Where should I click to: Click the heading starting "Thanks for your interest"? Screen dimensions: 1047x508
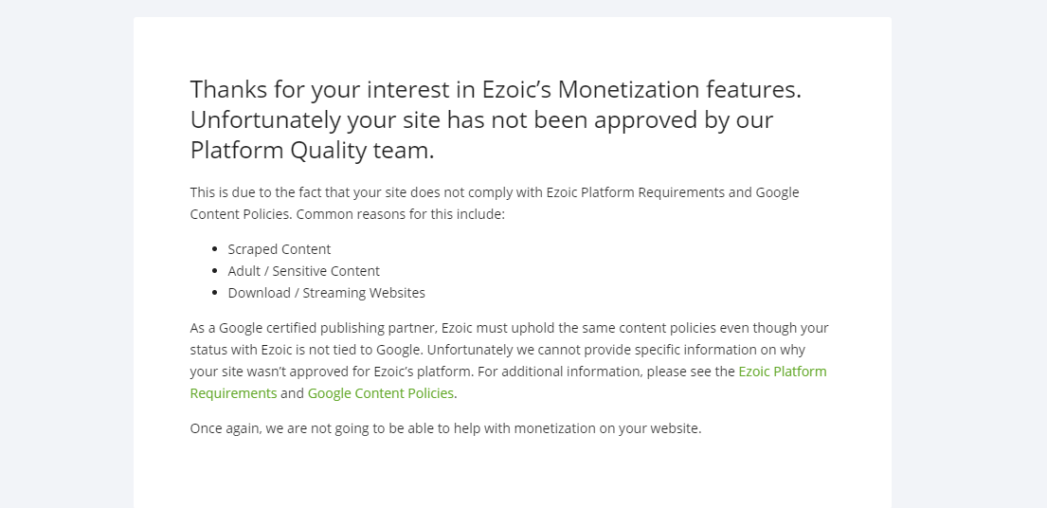pyautogui.click(x=496, y=119)
